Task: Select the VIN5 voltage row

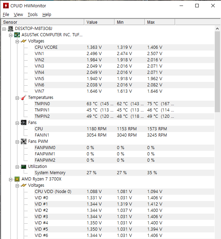Action: click(124, 78)
